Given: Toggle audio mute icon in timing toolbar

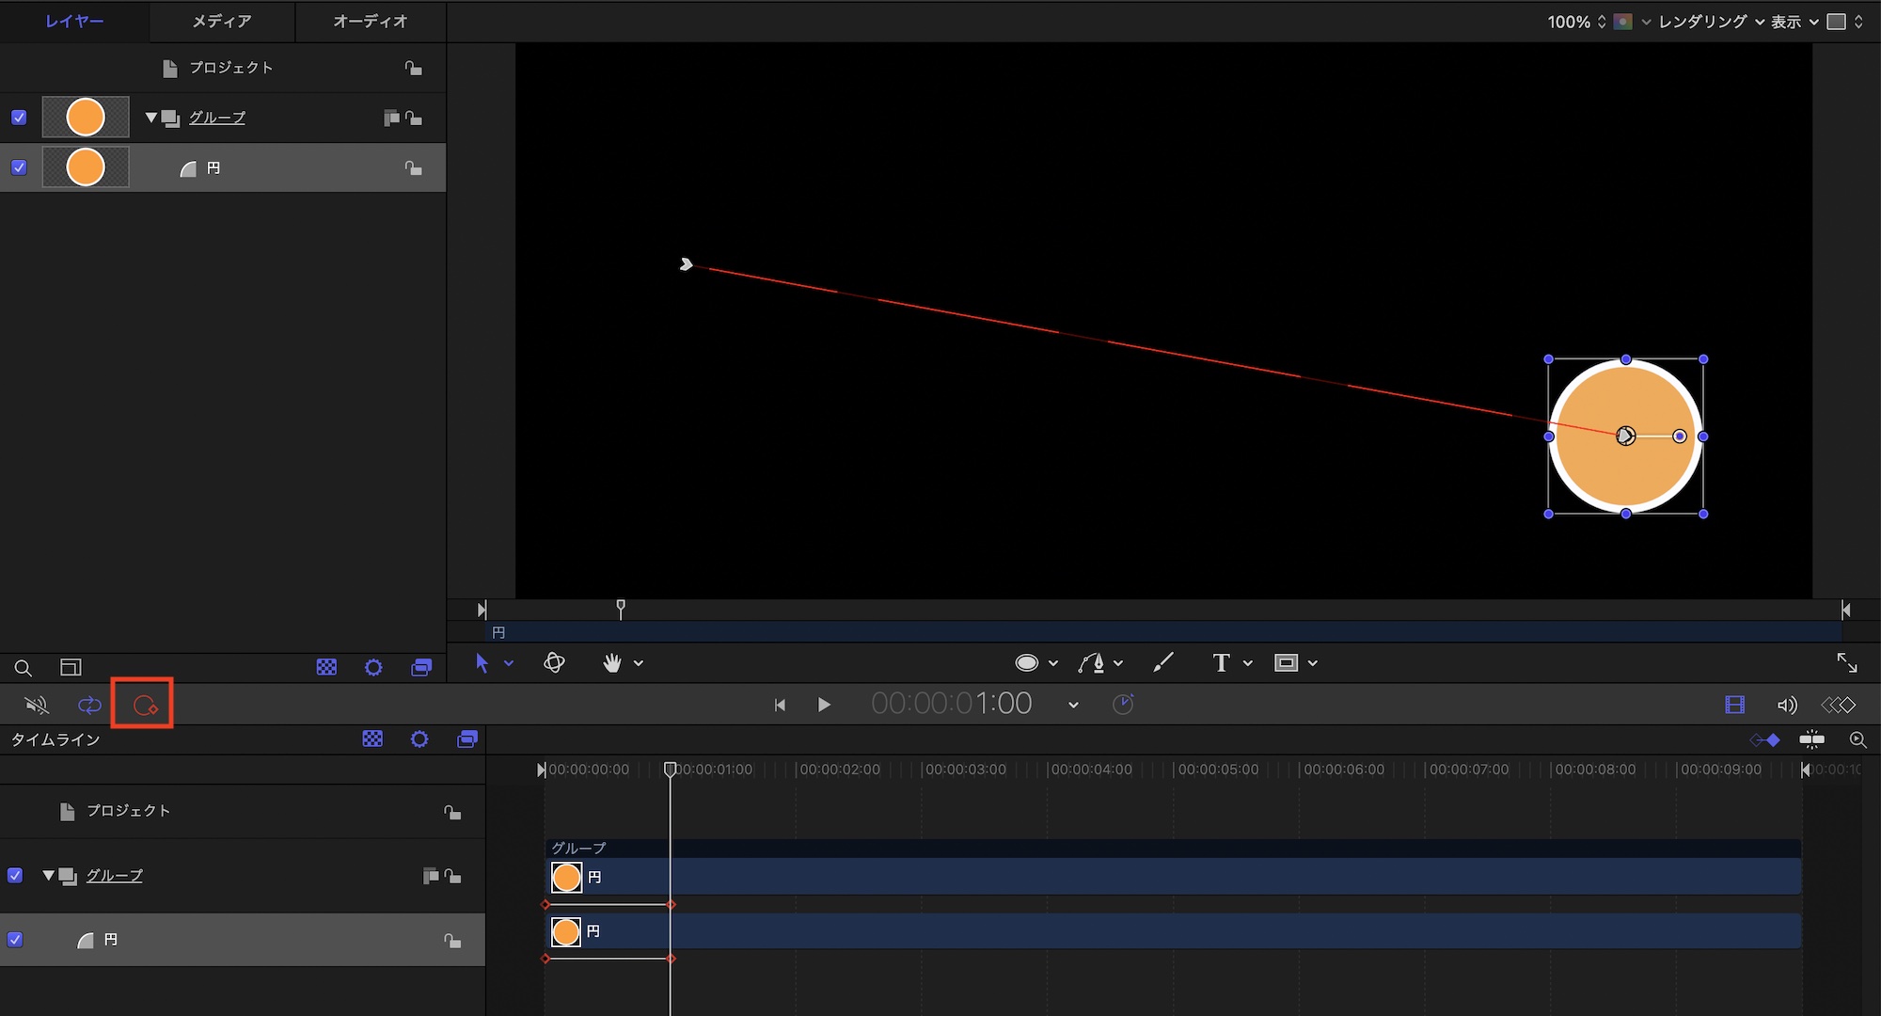Looking at the screenshot, I should click(x=37, y=705).
